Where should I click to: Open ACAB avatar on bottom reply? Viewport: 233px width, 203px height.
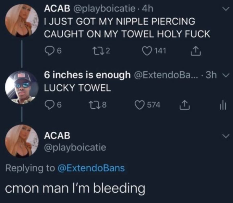click(22, 141)
